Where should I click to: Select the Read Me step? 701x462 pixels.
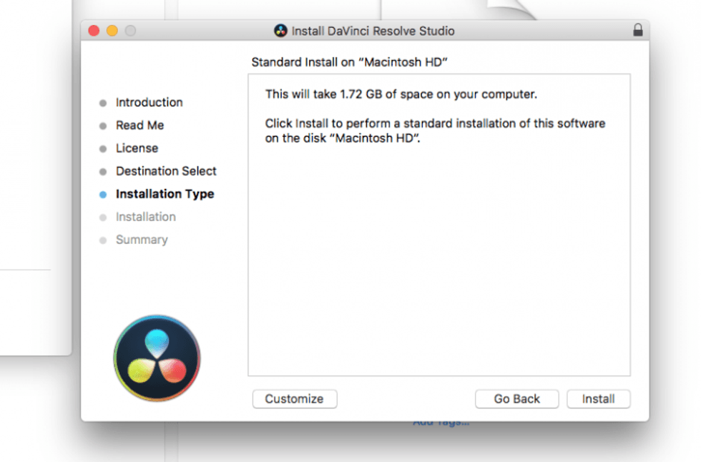(140, 125)
